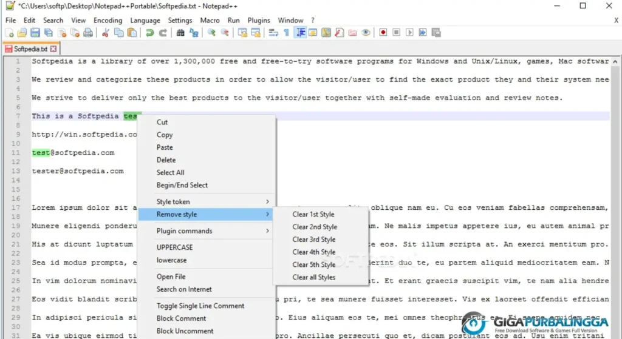622x339 pixels.
Task: Click the Close All documents toolbar icon
Action: tap(75, 33)
